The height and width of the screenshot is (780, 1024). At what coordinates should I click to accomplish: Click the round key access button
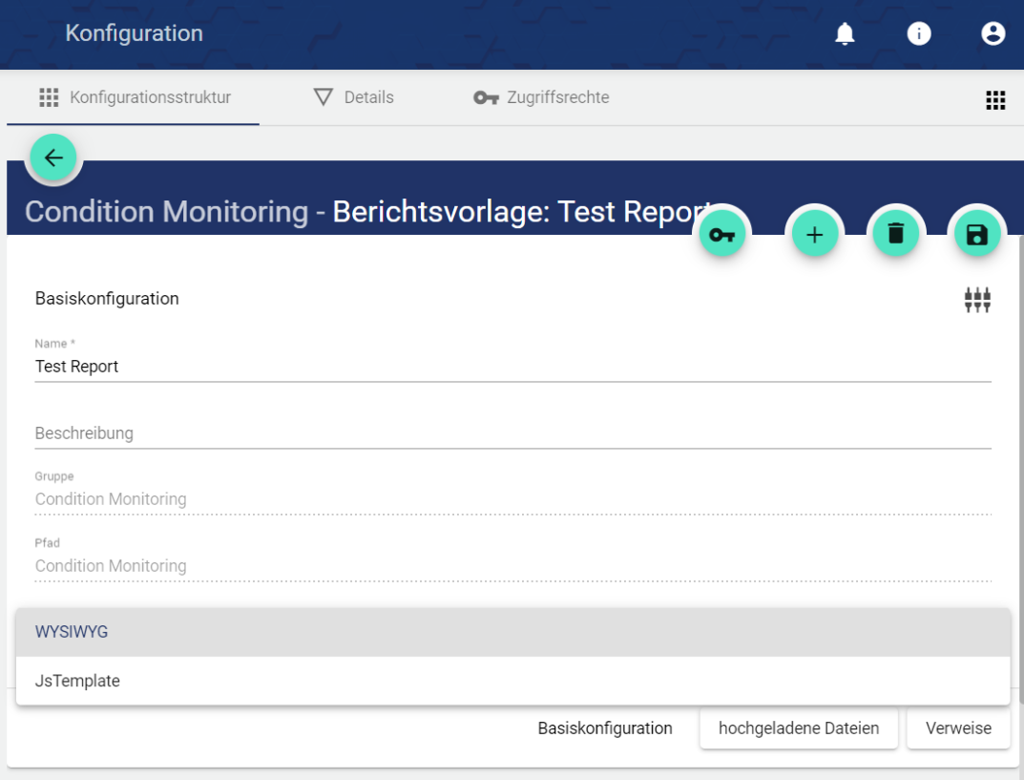[x=721, y=234]
